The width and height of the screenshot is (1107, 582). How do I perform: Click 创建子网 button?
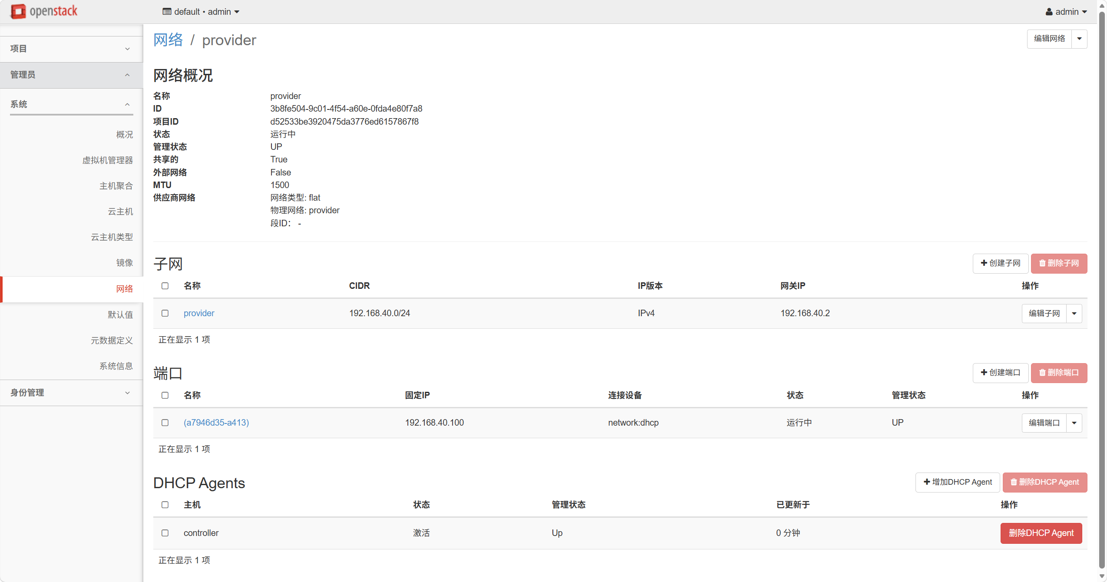[x=1001, y=263]
